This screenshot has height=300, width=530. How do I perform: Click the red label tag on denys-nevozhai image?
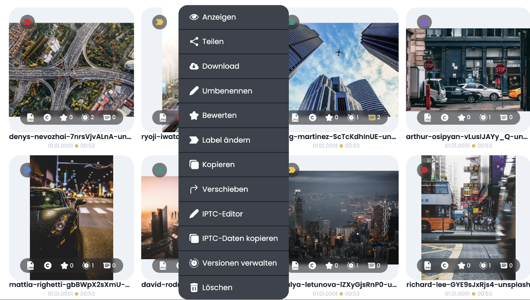27,22
